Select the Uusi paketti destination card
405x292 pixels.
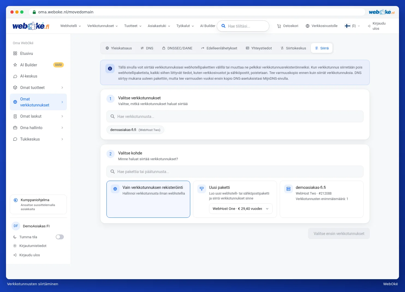tap(235, 199)
